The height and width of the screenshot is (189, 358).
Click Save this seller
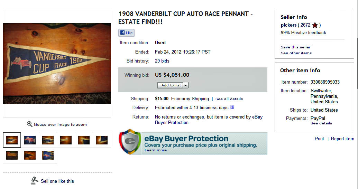[x=295, y=47]
